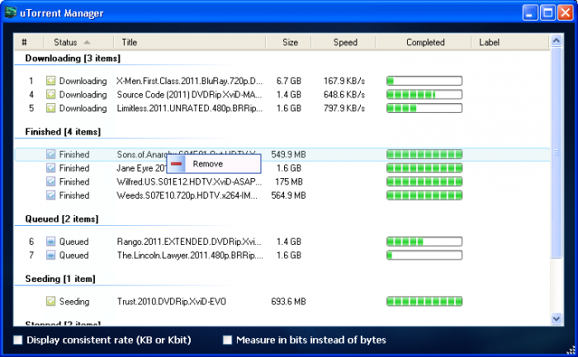
Task: Click the 175 MB size value
Action: coord(289,181)
